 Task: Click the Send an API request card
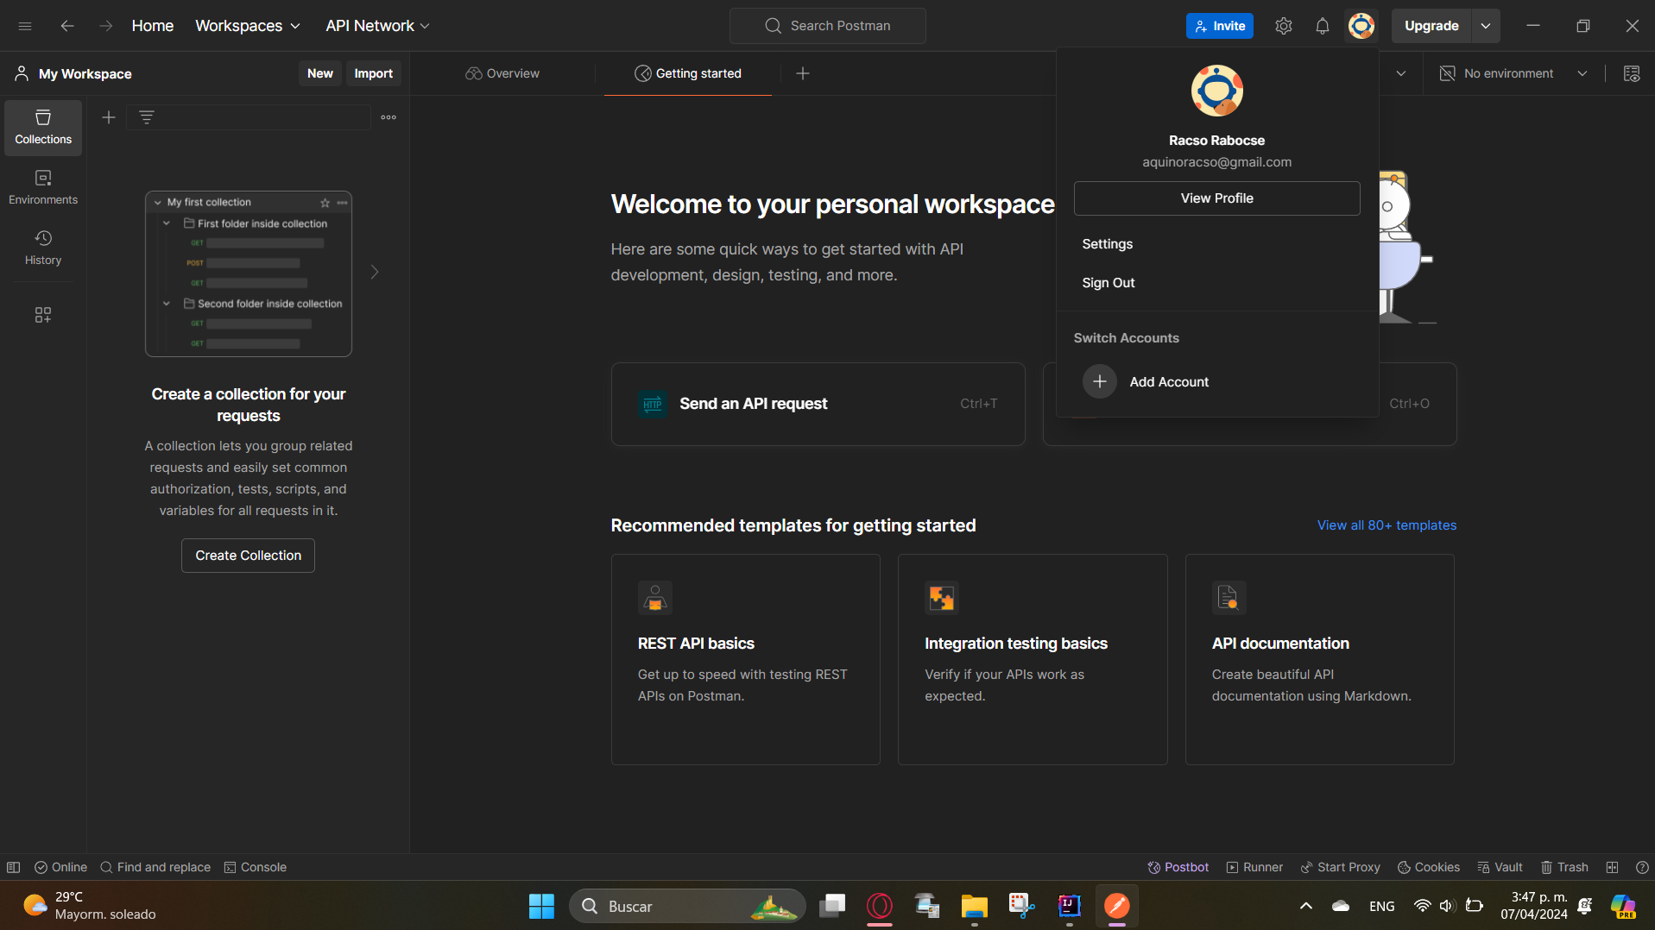(x=818, y=404)
